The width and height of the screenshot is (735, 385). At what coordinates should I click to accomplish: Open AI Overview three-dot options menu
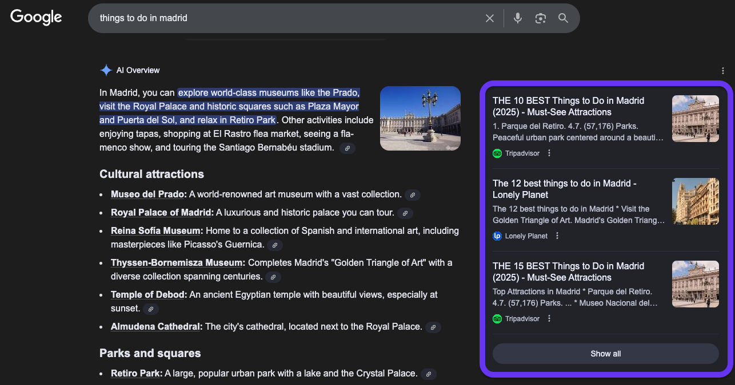723,71
